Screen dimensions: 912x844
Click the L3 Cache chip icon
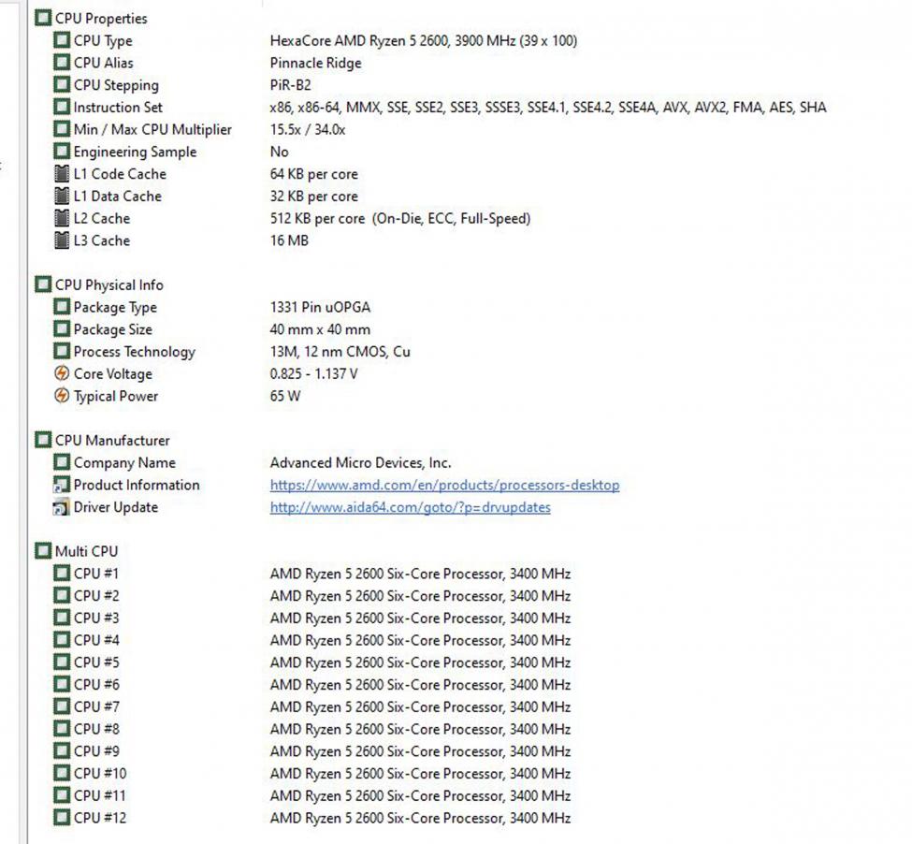(62, 240)
